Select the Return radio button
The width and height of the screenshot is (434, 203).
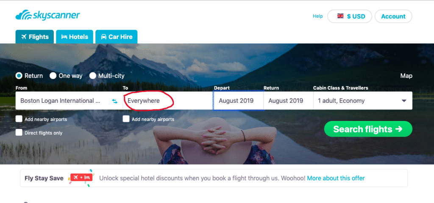click(19, 76)
